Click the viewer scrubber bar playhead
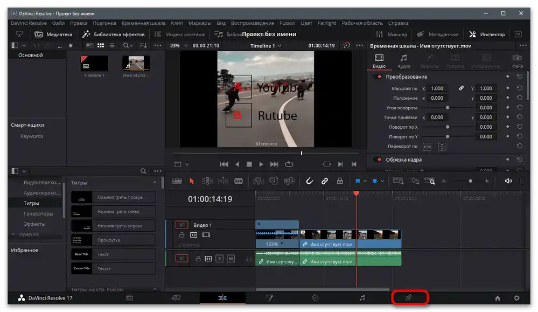Screen dimensions: 538x312 pyautogui.click(x=302, y=153)
